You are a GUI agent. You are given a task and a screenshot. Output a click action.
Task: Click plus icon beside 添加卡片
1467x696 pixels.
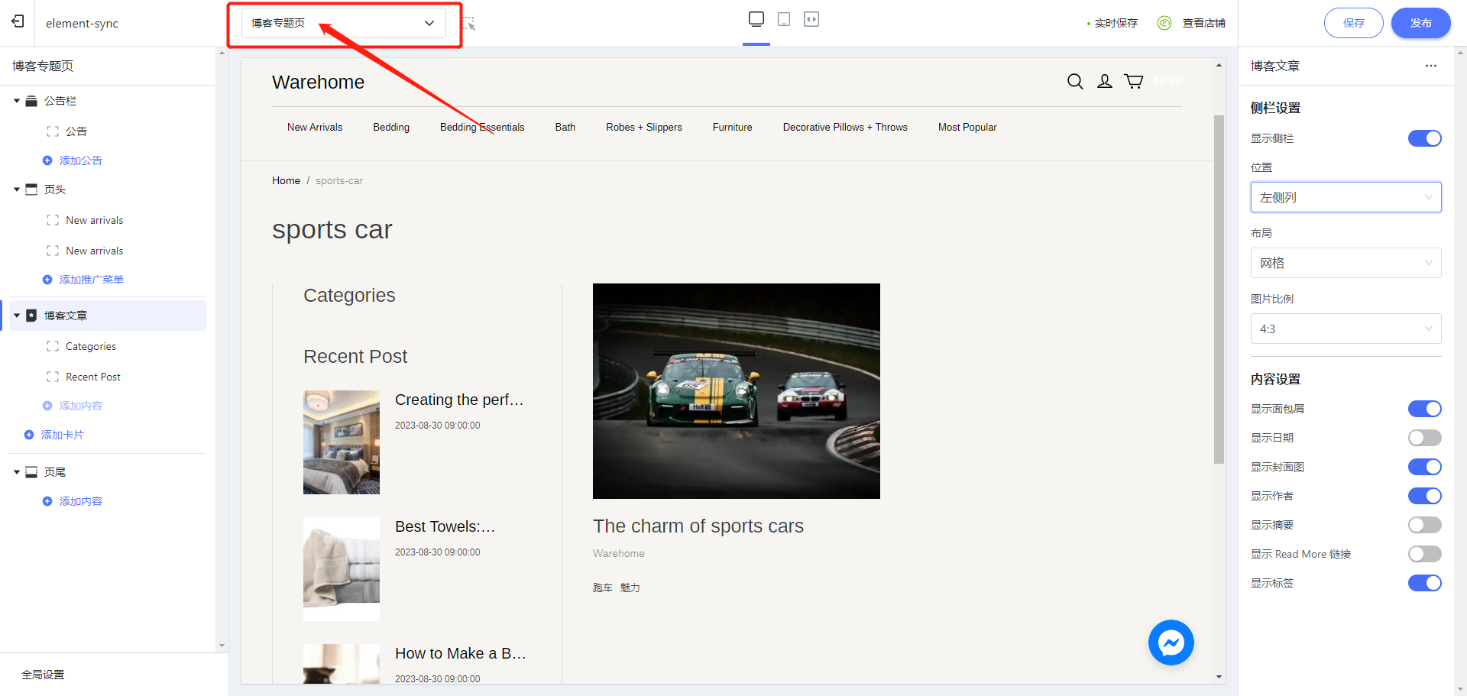click(29, 435)
